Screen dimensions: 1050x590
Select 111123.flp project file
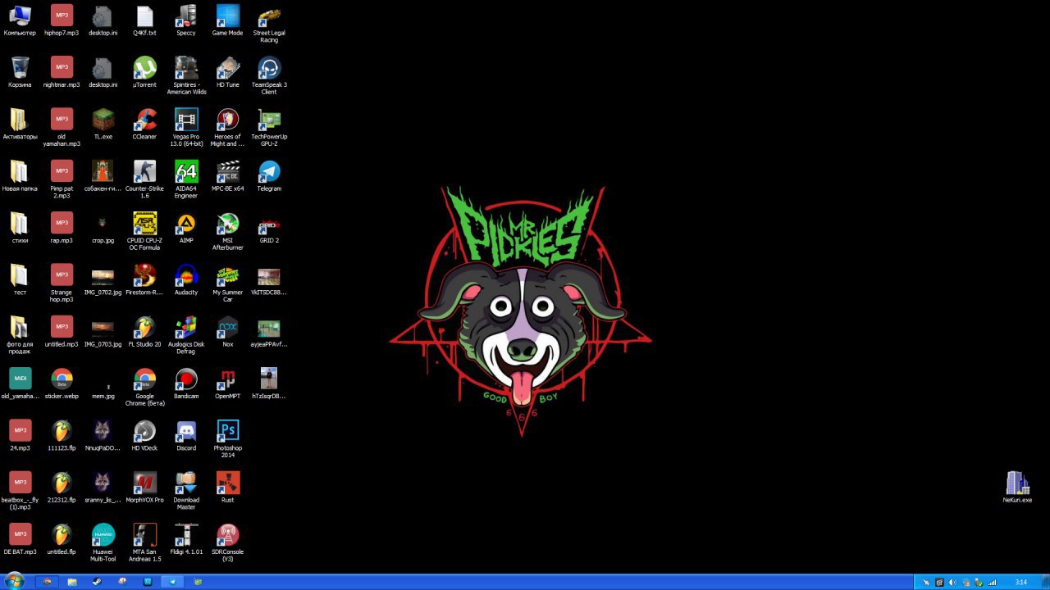pos(62,435)
